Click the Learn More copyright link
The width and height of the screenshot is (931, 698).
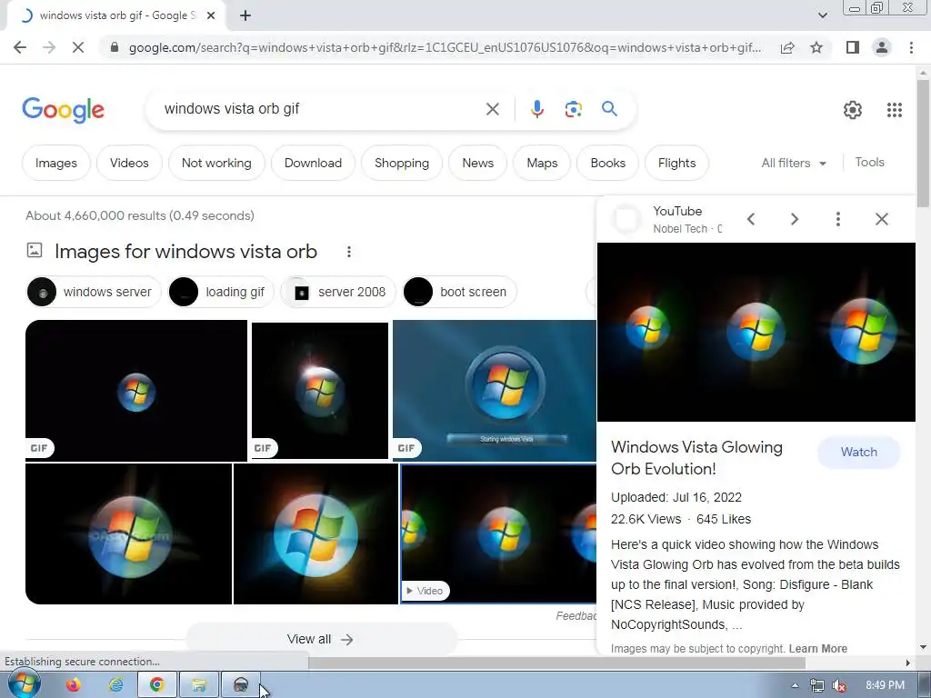[817, 649]
